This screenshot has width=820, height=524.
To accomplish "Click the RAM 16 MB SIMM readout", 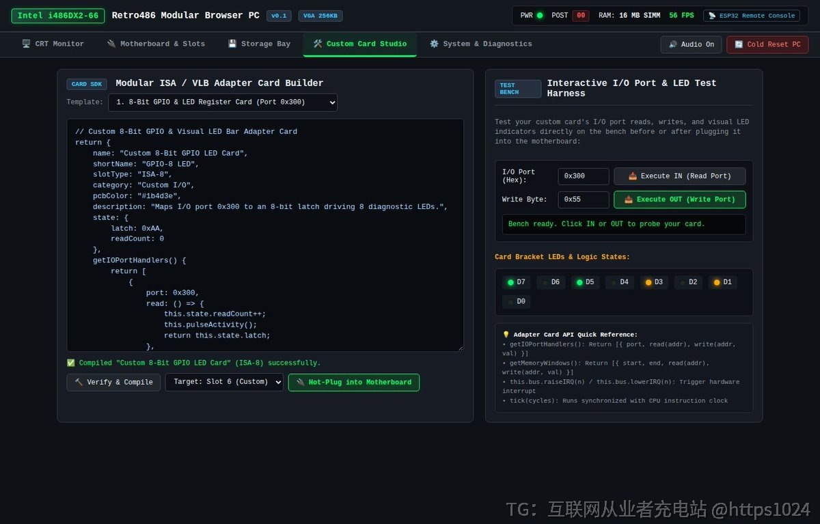I will (x=629, y=16).
